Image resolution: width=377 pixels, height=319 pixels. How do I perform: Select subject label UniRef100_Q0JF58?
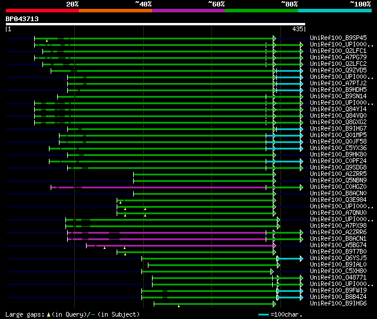click(338, 142)
